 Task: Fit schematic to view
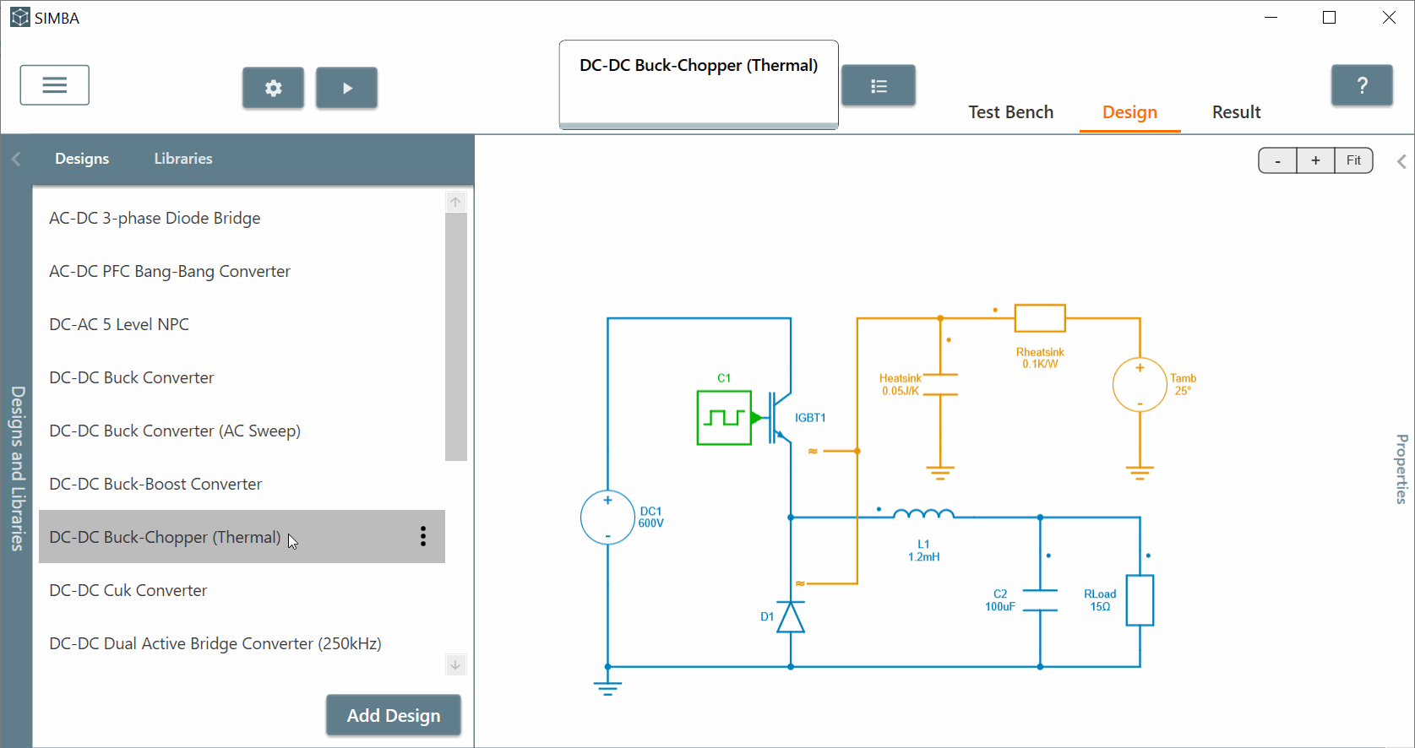click(1353, 160)
